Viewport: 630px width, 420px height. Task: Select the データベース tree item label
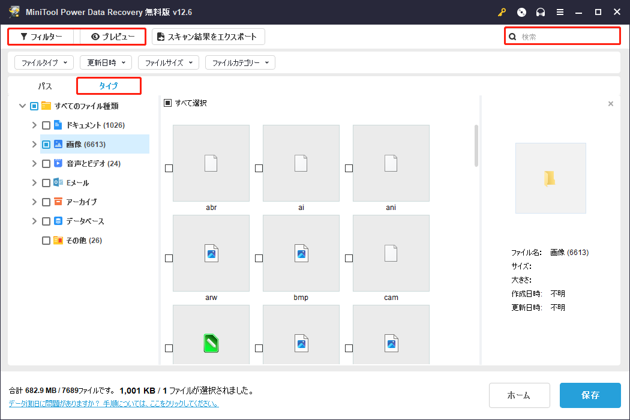pyautogui.click(x=85, y=221)
